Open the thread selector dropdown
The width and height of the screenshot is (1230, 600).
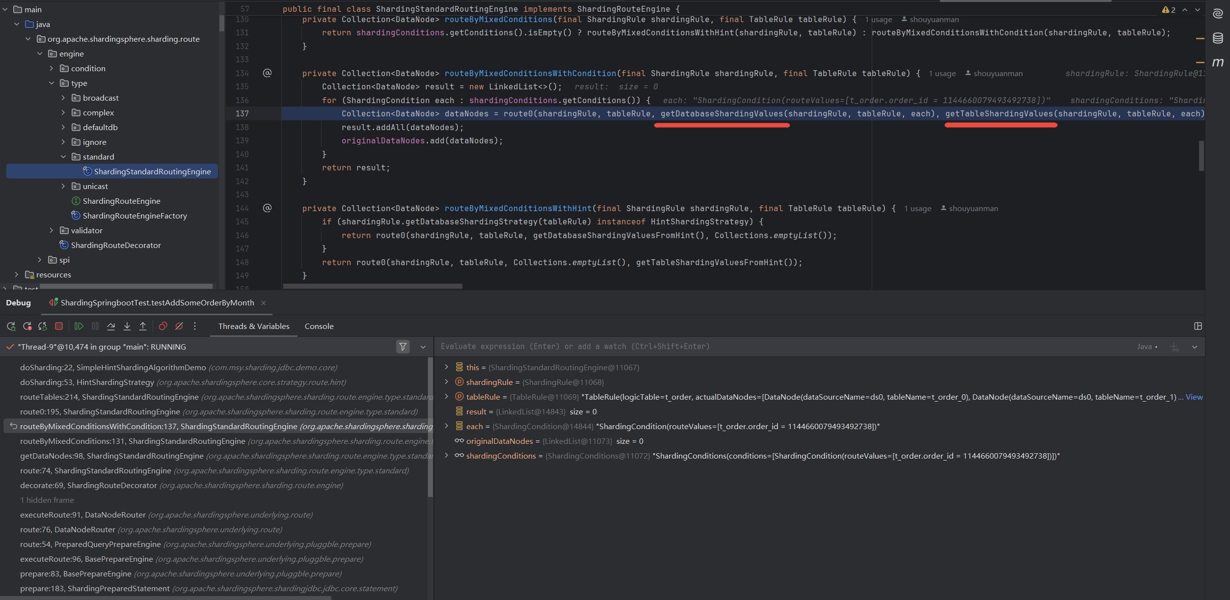click(423, 347)
